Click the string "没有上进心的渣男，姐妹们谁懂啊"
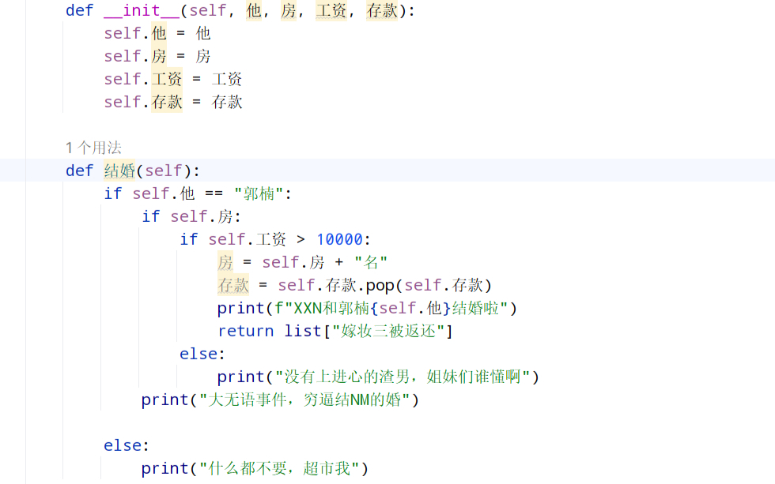 click(x=403, y=377)
